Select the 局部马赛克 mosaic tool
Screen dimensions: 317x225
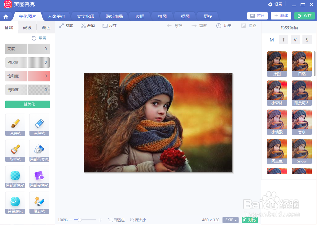coord(39,151)
